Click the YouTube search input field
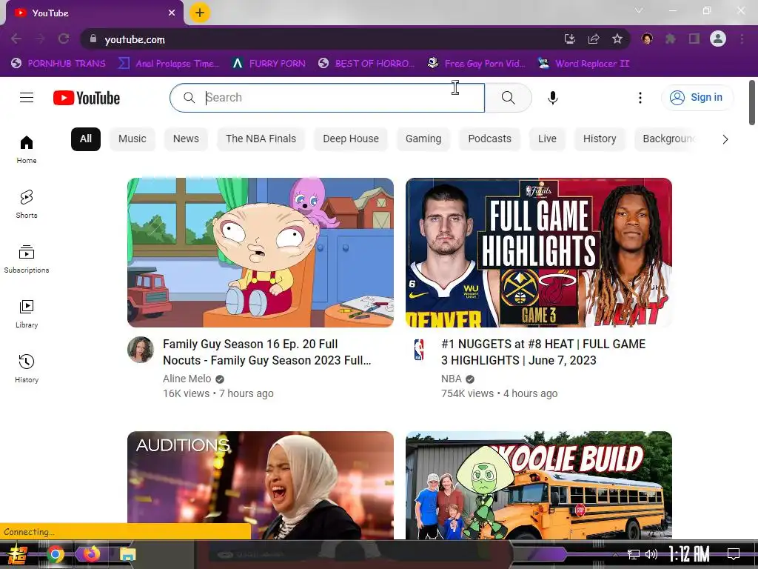 pyautogui.click(x=326, y=98)
